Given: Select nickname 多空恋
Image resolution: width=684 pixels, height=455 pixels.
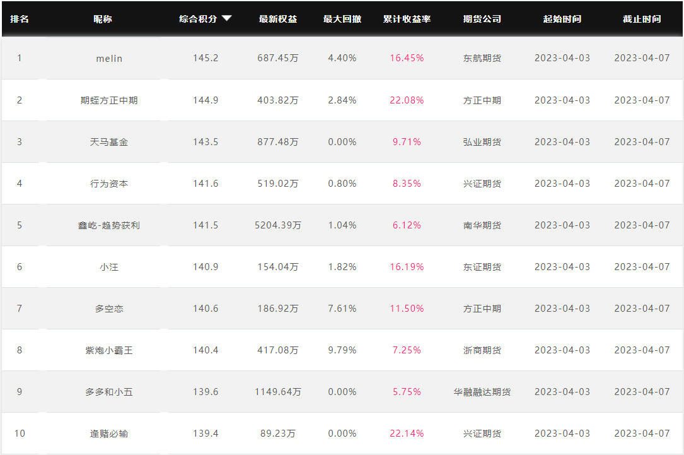Looking at the screenshot, I should (109, 309).
